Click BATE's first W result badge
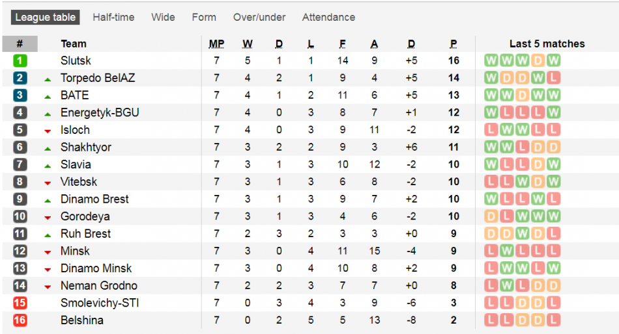The height and width of the screenshot is (334, 619). click(491, 95)
